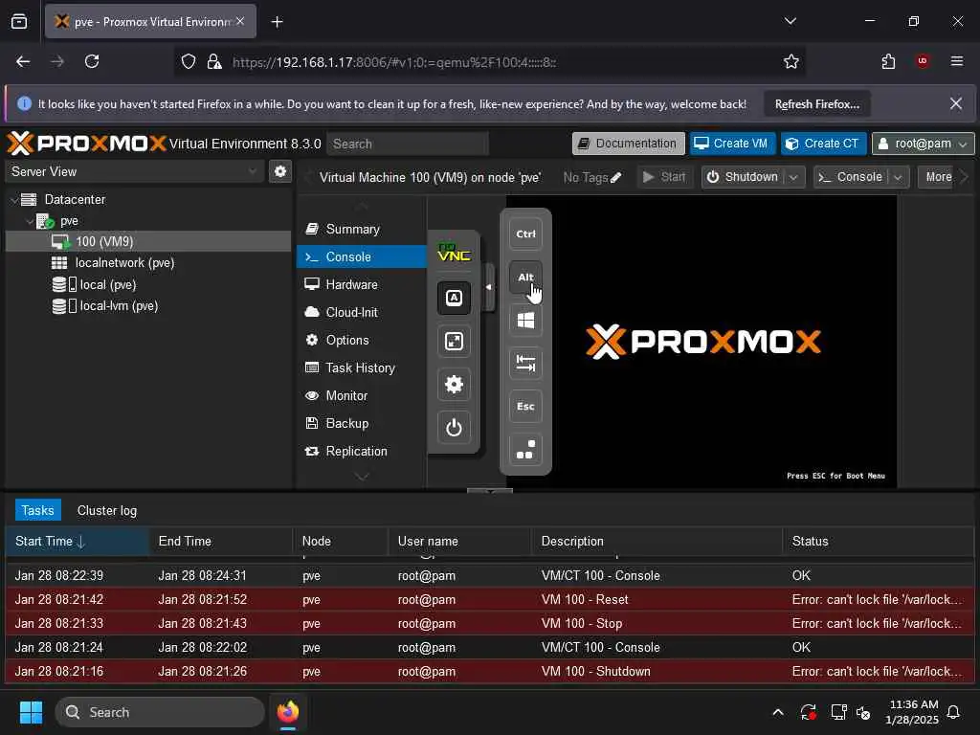The width and height of the screenshot is (980, 735).
Task: Open the Options section
Action: tap(361, 340)
